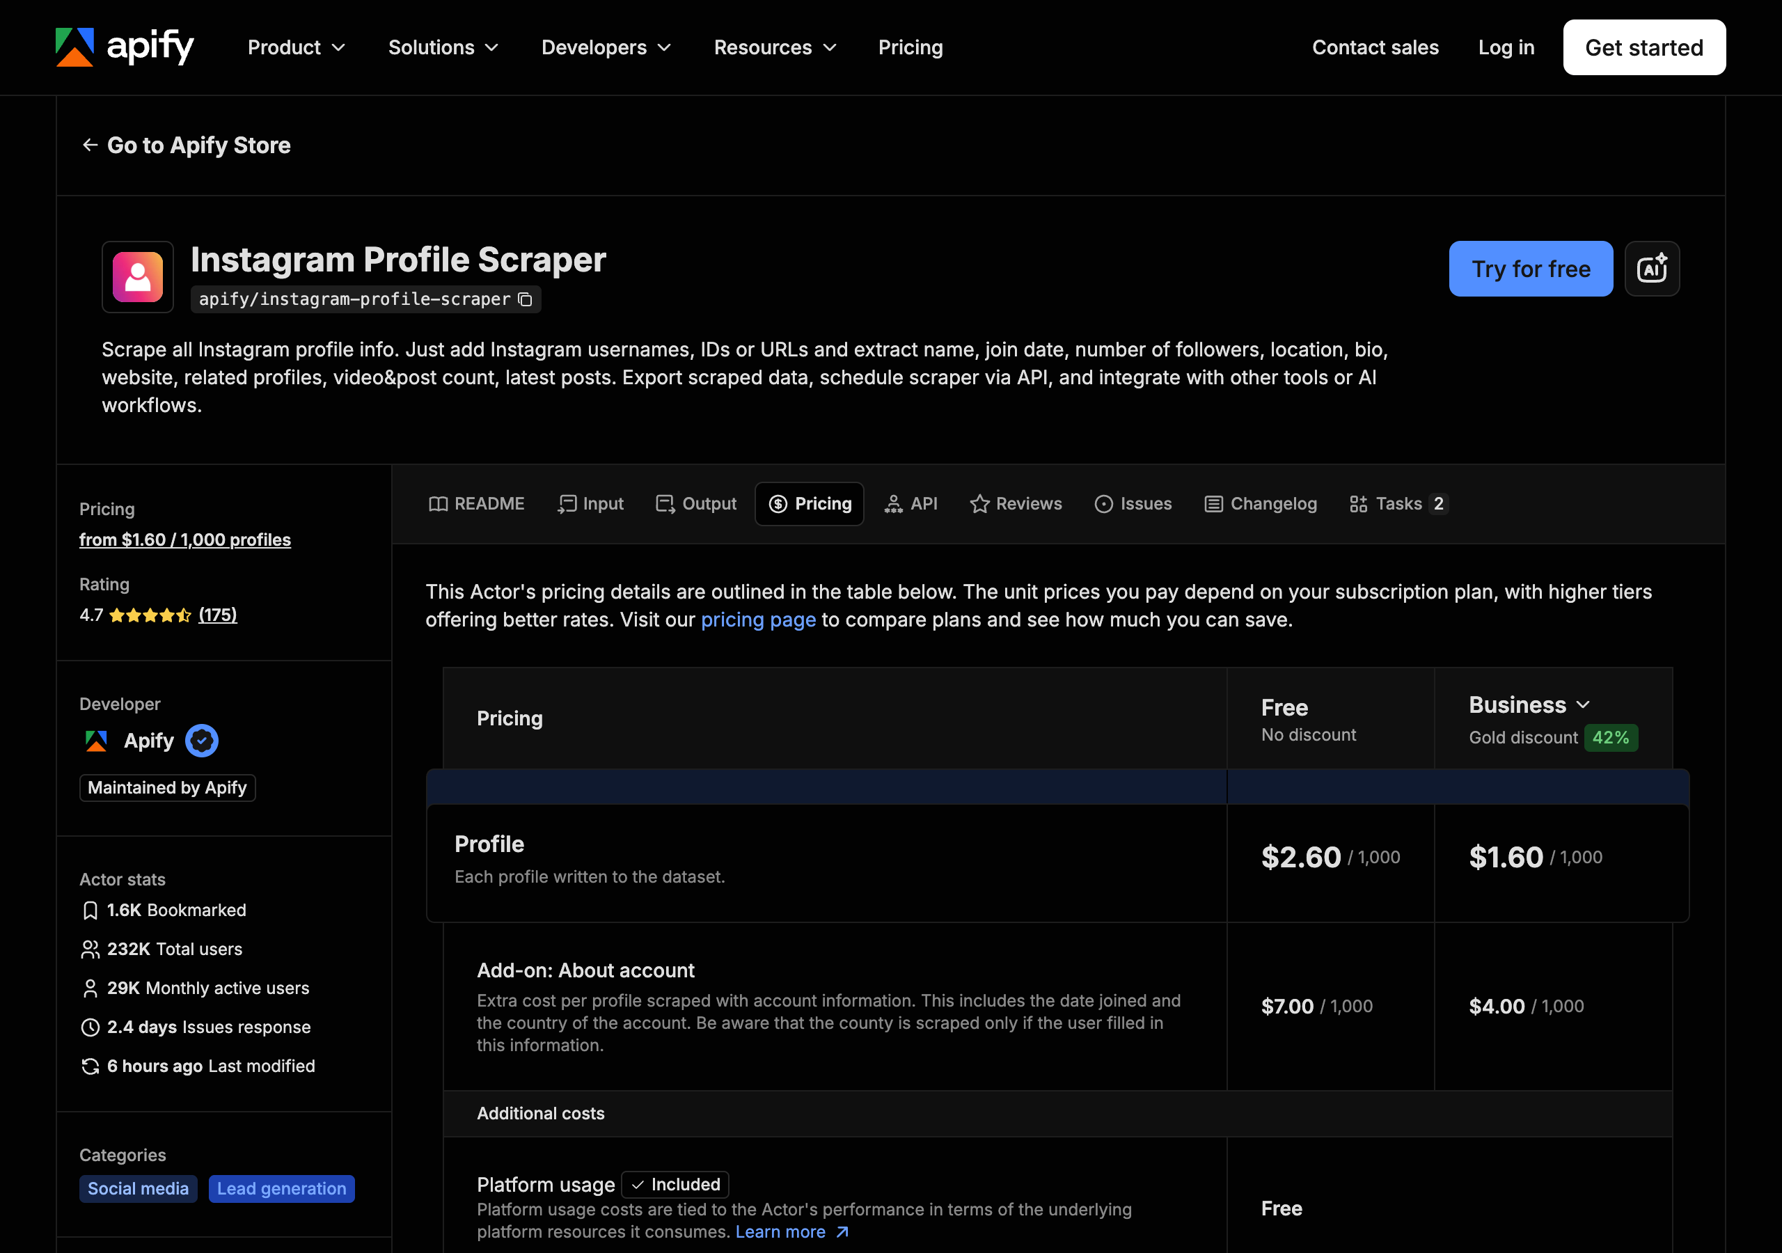The image size is (1782, 1253).
Task: Click the star rating icons
Action: pos(150,615)
